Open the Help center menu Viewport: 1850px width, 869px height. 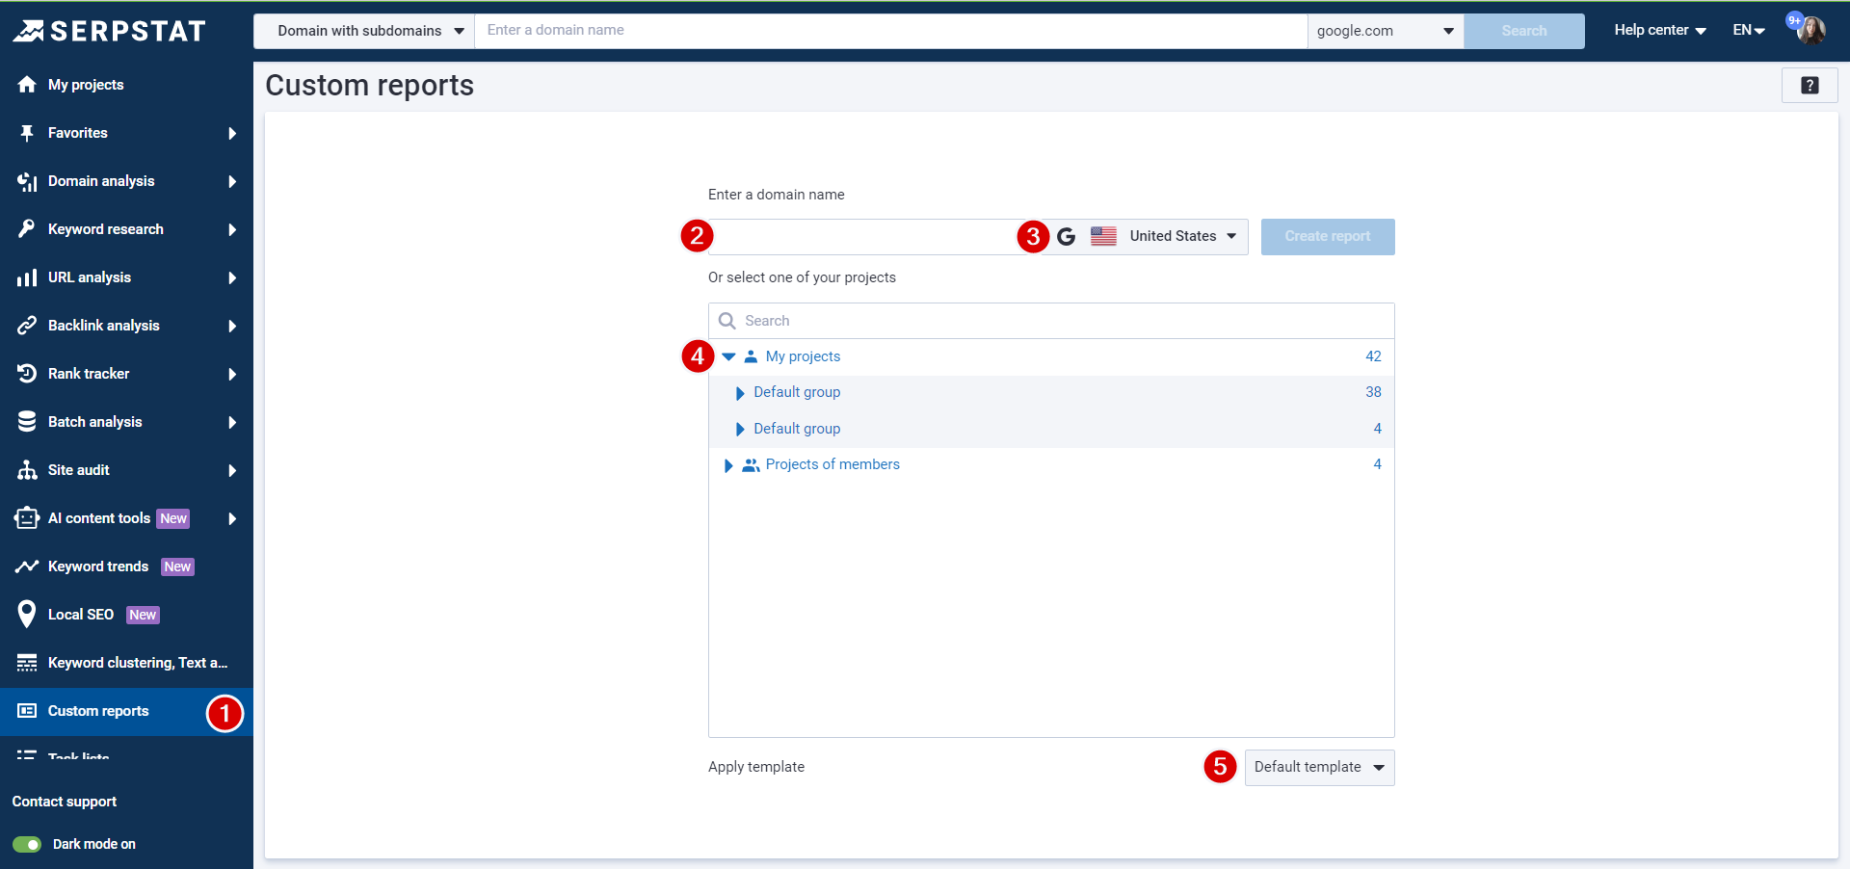click(1657, 30)
